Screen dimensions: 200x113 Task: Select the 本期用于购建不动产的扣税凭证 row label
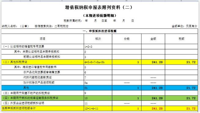click(x=43, y=93)
